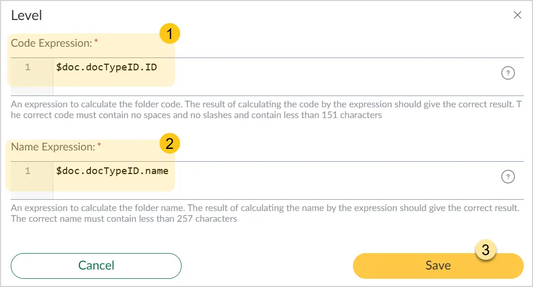Image resolution: width=533 pixels, height=287 pixels.
Task: Click the Name Expression label
Action: pyautogui.click(x=53, y=147)
